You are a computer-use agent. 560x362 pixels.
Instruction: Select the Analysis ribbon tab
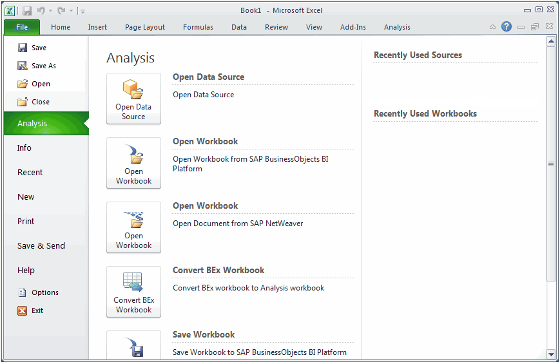pos(397,27)
